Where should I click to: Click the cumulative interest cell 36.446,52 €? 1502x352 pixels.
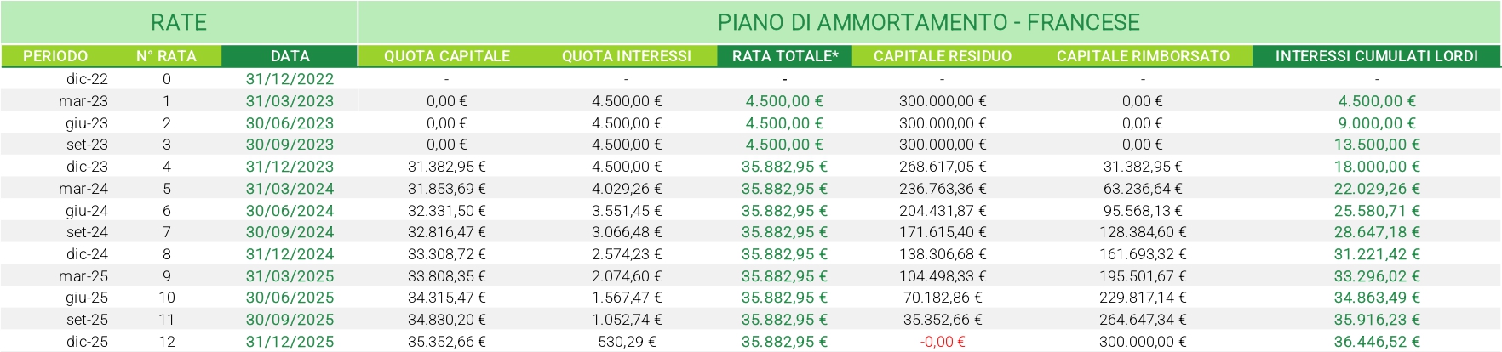pyautogui.click(x=1377, y=342)
